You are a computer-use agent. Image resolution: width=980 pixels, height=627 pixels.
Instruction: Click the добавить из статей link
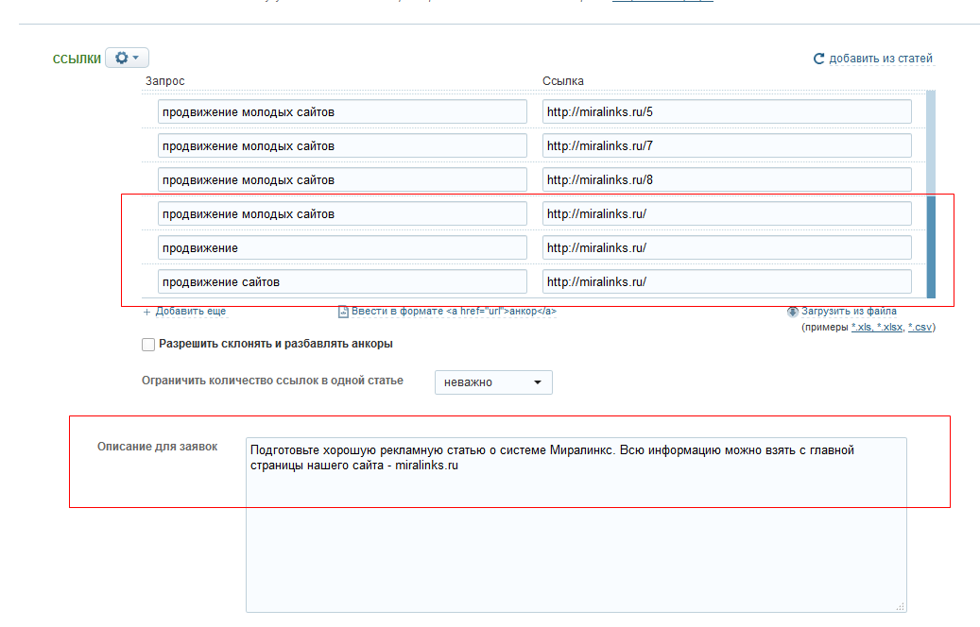coord(881,59)
